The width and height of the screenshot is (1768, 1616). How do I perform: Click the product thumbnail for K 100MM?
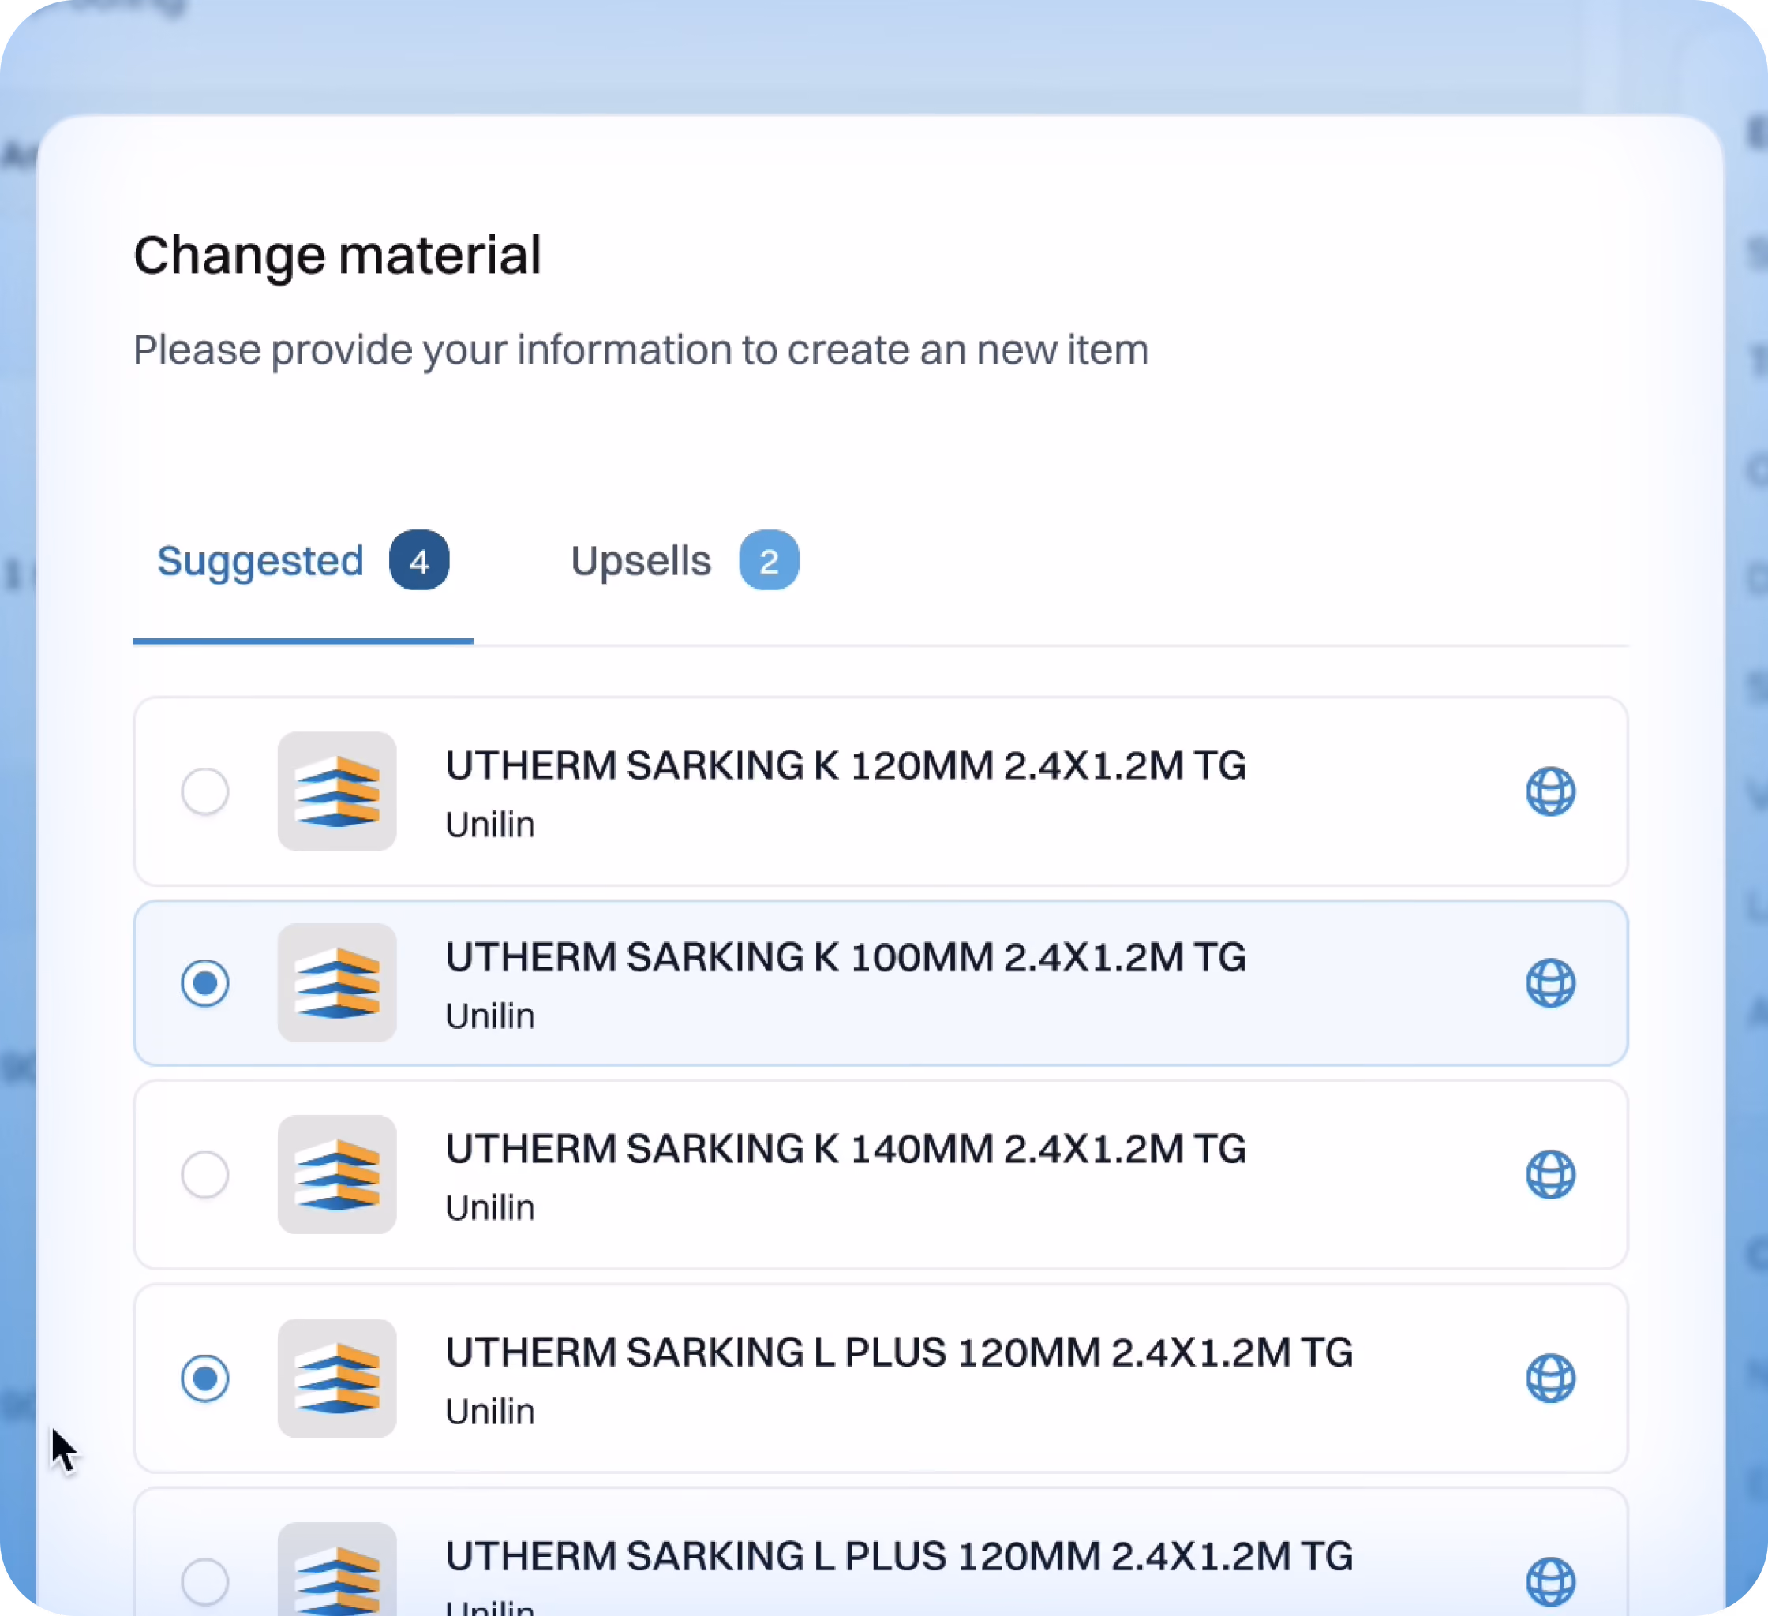(337, 982)
